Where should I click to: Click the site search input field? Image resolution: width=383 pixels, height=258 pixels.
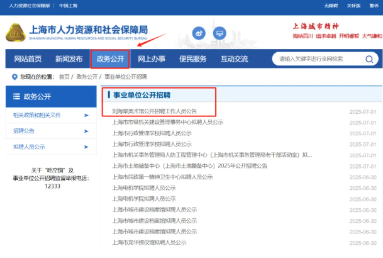[318, 59]
